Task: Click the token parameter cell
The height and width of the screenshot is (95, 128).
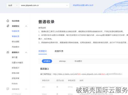Action: click(44, 94)
